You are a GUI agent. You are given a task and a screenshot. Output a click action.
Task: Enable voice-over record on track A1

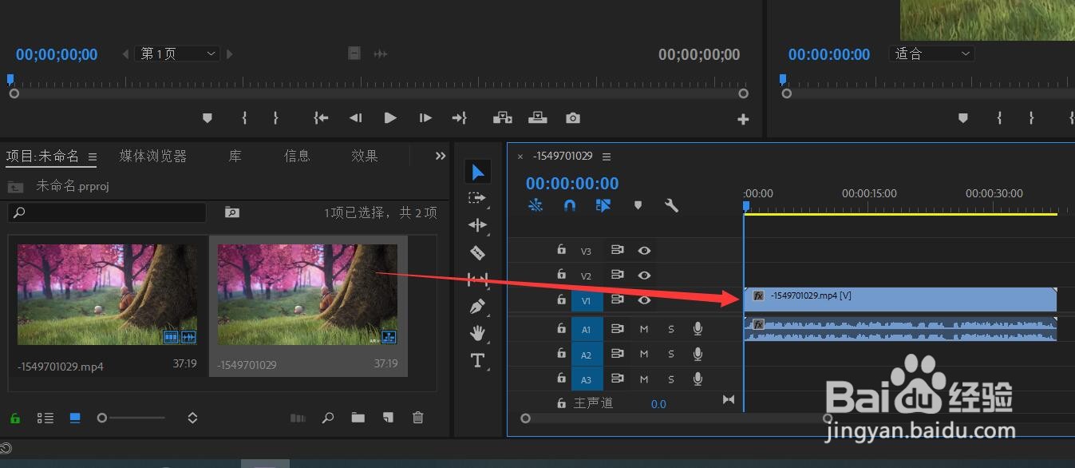click(x=698, y=329)
